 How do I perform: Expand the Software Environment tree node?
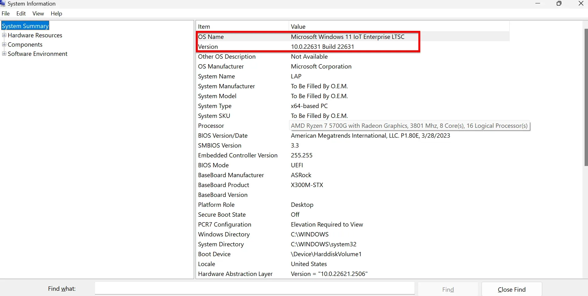(4, 53)
